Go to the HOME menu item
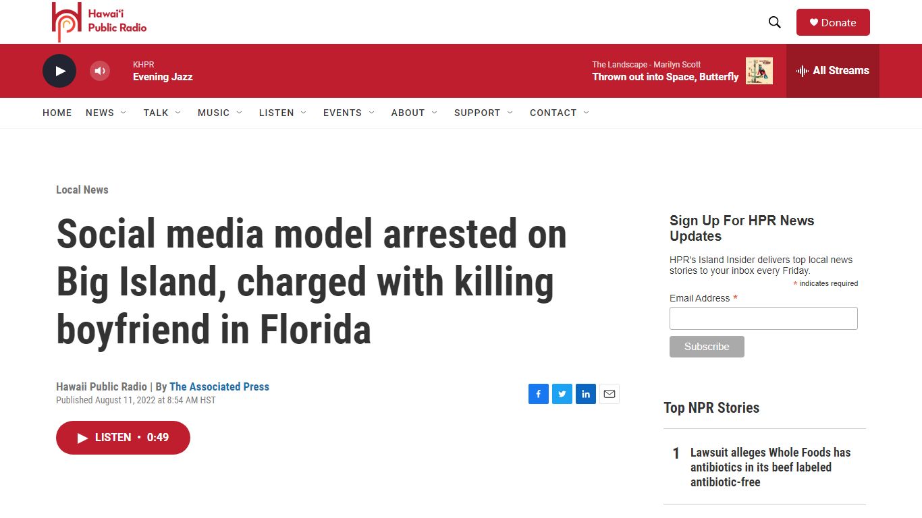The image size is (922, 518). (x=57, y=113)
